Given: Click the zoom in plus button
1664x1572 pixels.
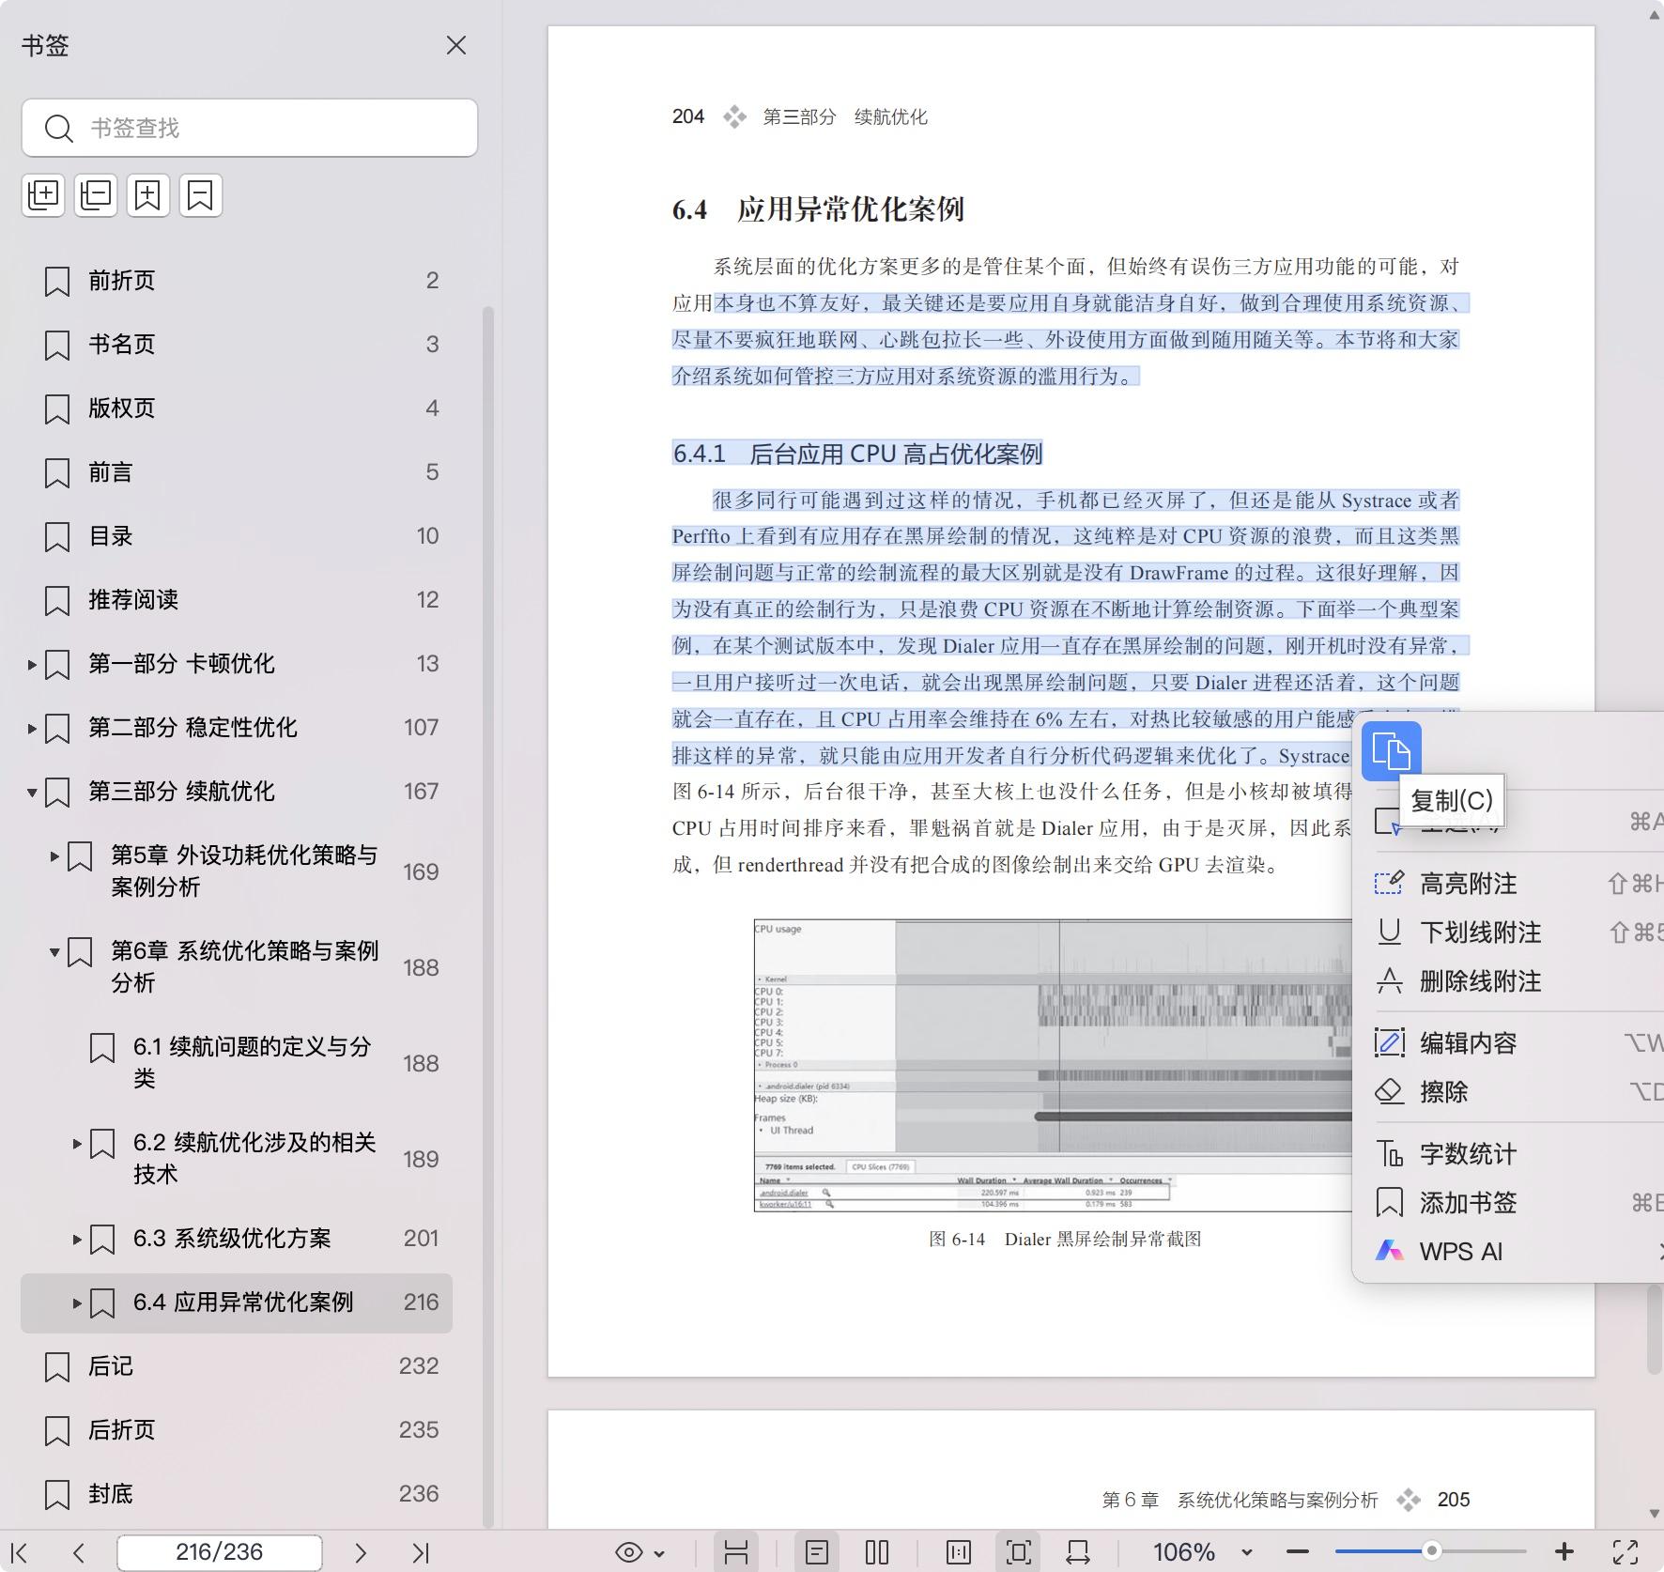Looking at the screenshot, I should point(1564,1553).
